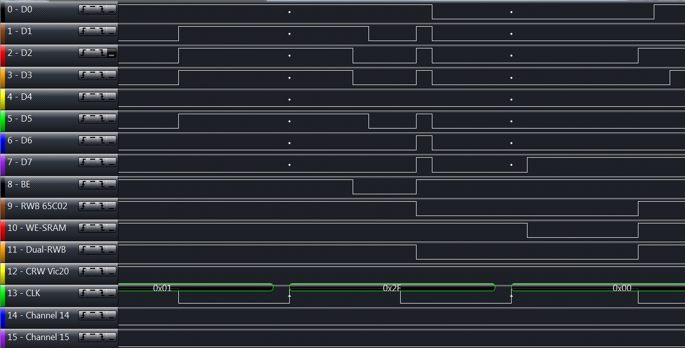This screenshot has height=348, width=685.
Task: Set falling edge trigger on D1 channel
Action: [x=103, y=32]
